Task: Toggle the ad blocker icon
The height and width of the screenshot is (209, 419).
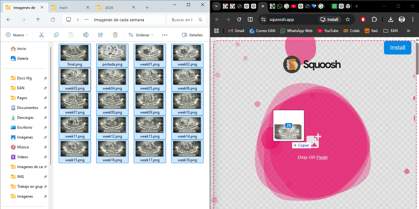Action: (x=363, y=19)
